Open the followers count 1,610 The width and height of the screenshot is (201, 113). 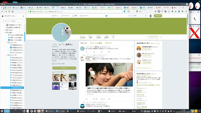pos(99,37)
